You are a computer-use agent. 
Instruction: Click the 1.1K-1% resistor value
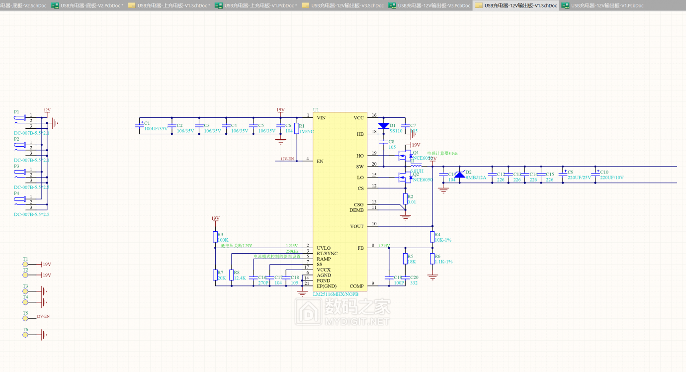click(x=443, y=262)
